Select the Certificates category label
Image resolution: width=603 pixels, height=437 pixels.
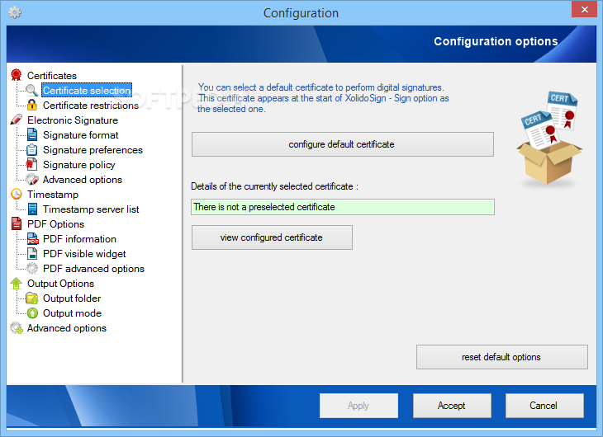pos(51,76)
